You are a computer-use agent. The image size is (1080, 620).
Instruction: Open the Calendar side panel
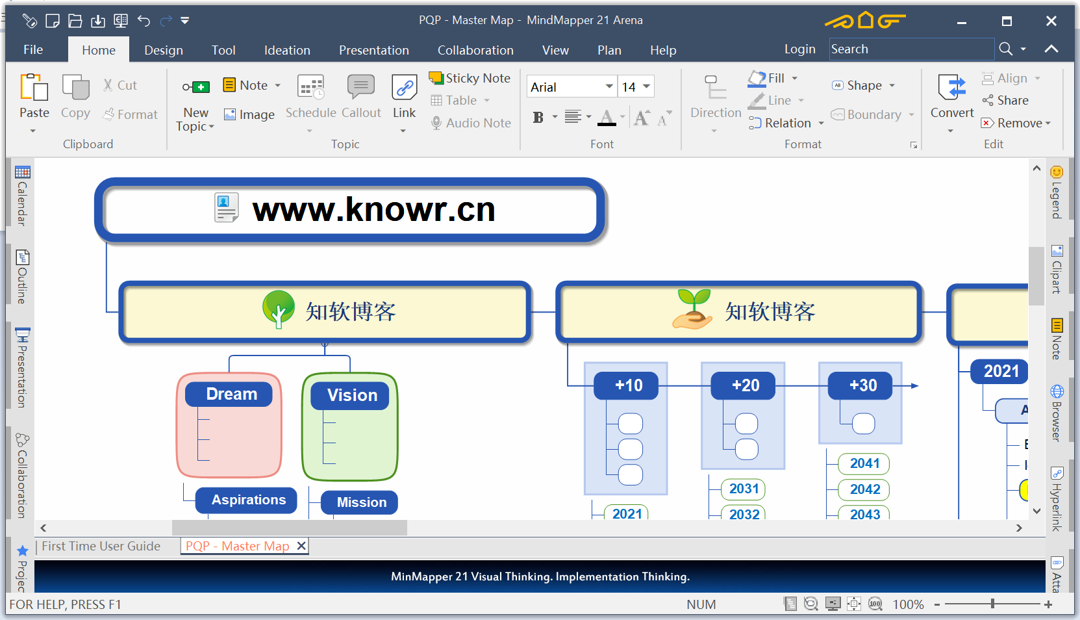pos(22,195)
